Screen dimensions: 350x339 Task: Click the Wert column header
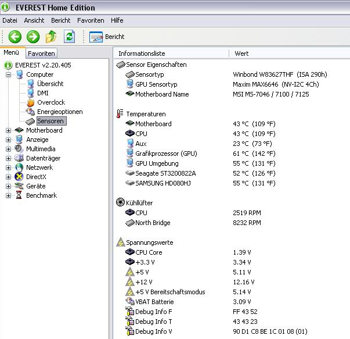(x=242, y=53)
